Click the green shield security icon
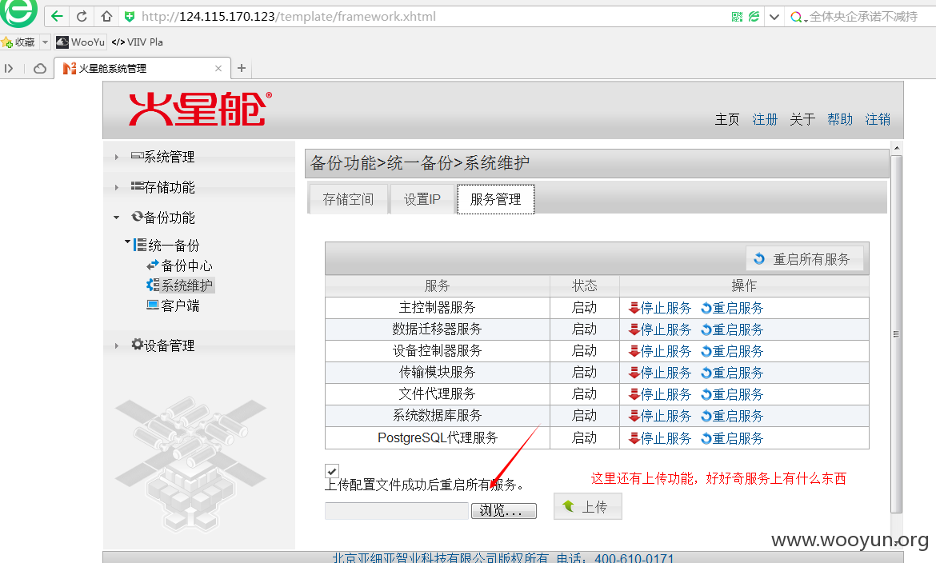This screenshot has width=936, height=563. click(x=130, y=17)
